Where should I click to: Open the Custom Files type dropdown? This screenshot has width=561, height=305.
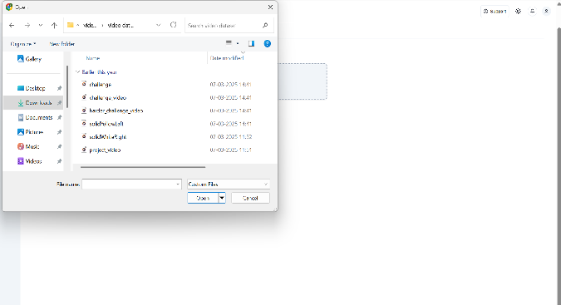tap(229, 184)
